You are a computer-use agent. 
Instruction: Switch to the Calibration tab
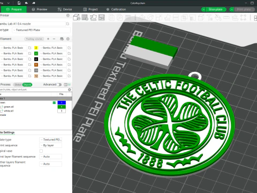116,9
